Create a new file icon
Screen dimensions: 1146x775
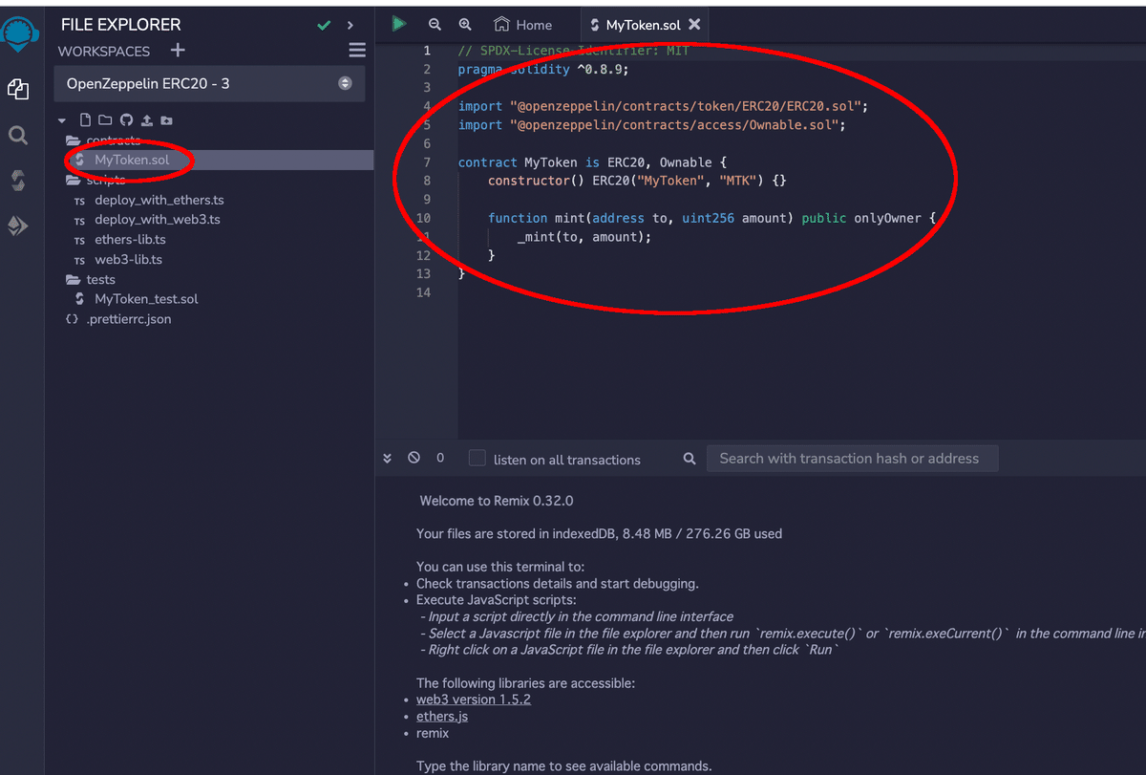(85, 120)
